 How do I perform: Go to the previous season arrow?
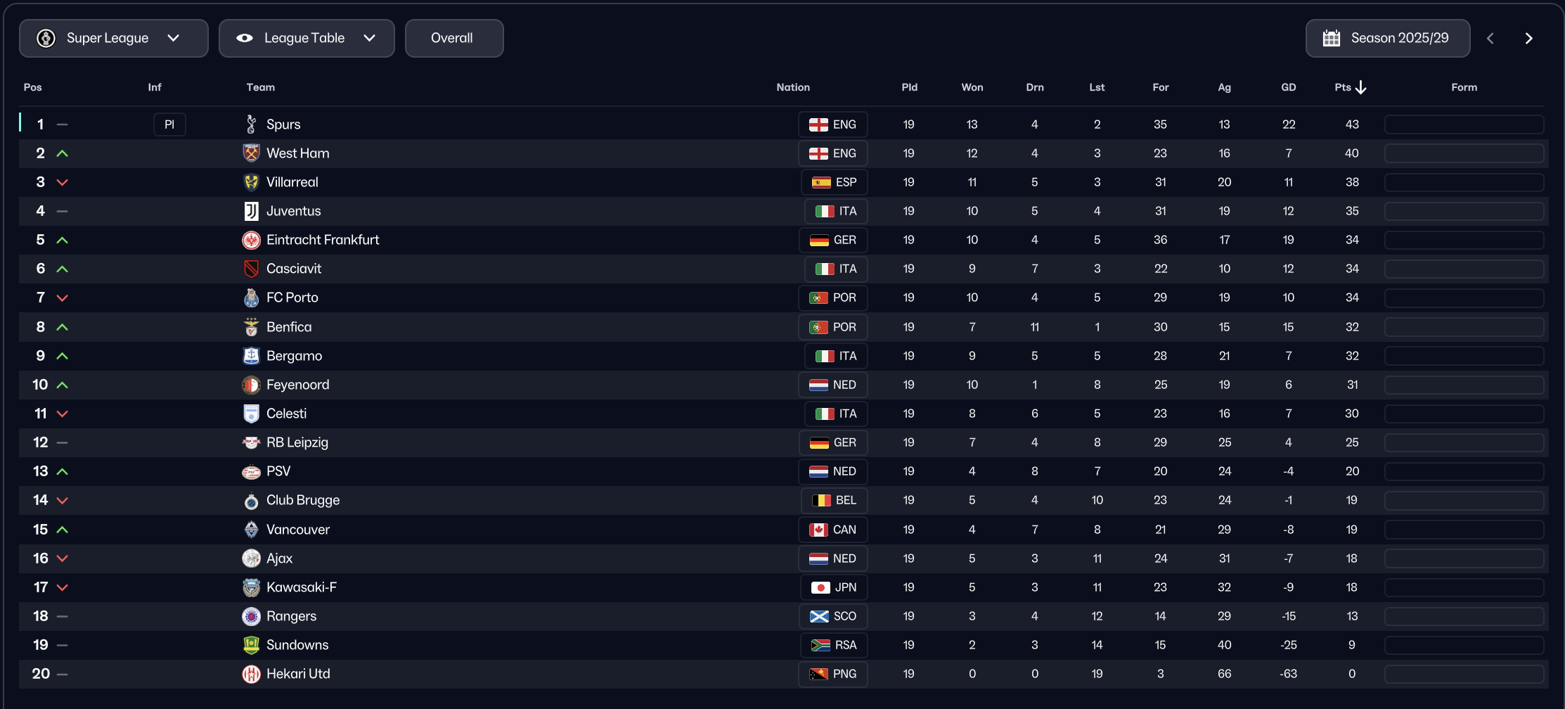pyautogui.click(x=1490, y=38)
